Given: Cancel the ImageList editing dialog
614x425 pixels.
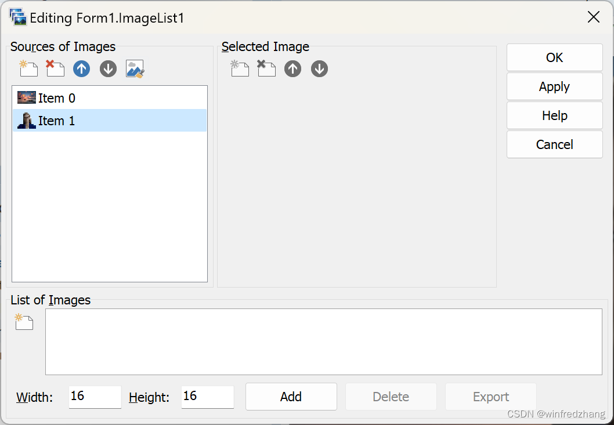Looking at the screenshot, I should click(x=554, y=144).
